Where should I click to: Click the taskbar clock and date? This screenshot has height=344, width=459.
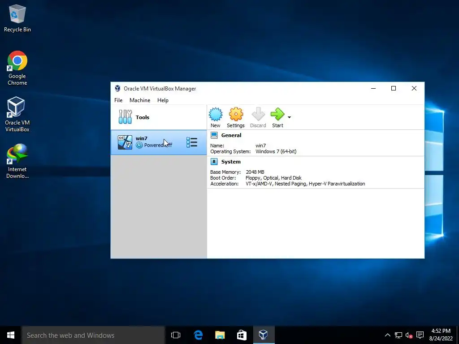[441, 335]
